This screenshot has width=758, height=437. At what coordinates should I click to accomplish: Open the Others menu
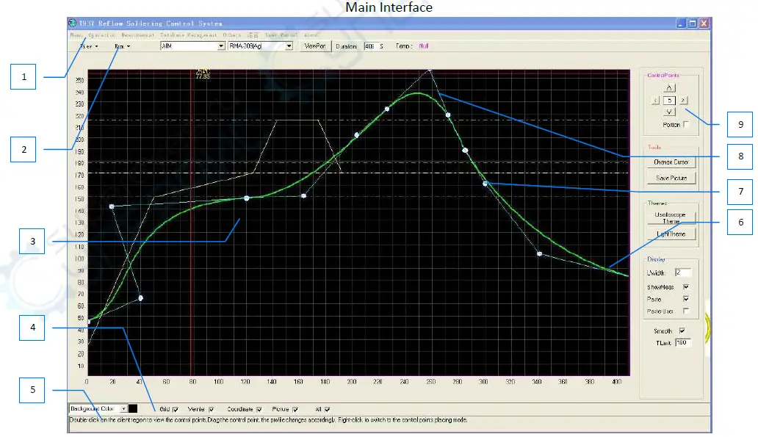(231, 35)
